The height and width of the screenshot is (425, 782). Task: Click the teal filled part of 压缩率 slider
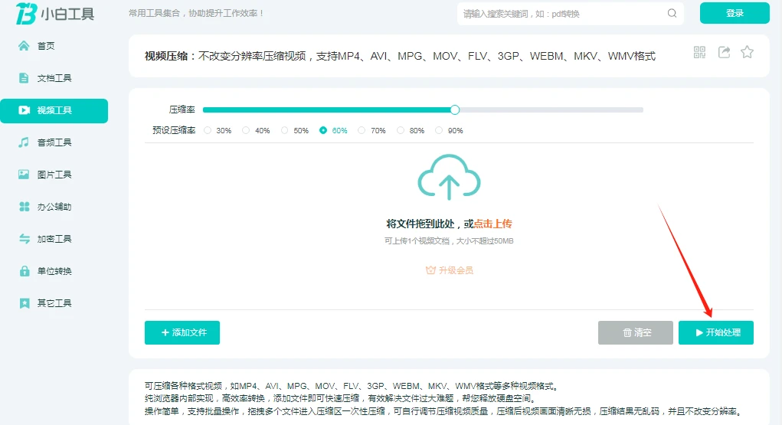point(326,110)
